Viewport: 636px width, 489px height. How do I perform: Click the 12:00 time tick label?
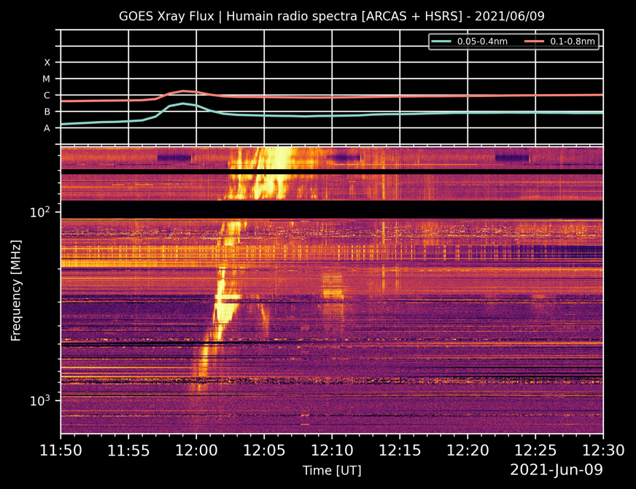[196, 450]
